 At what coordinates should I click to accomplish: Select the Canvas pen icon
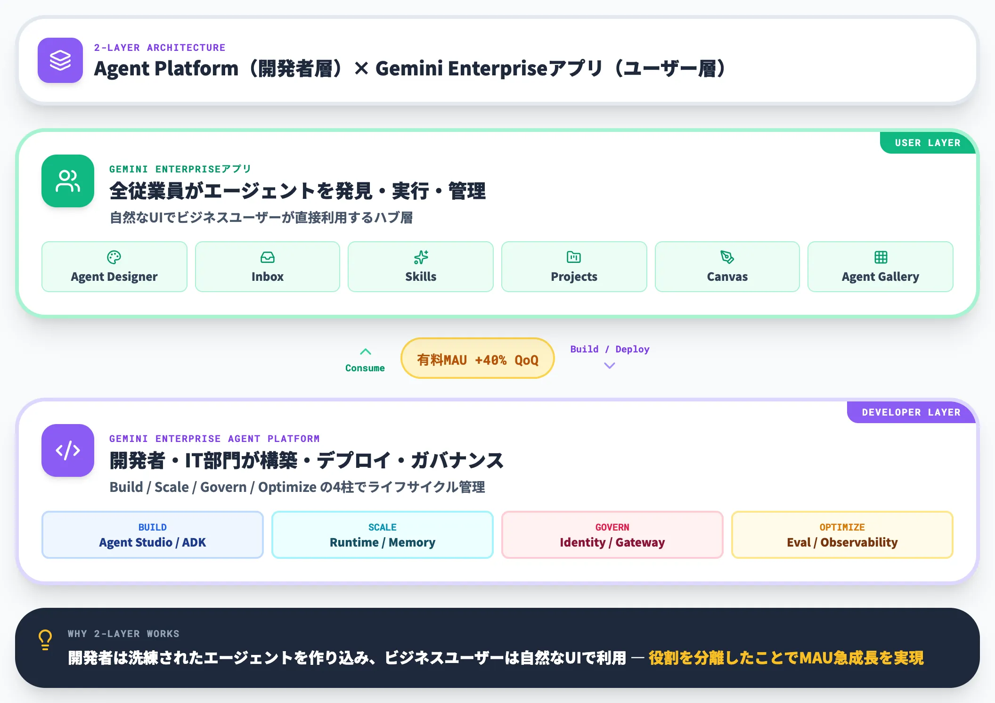coord(726,257)
